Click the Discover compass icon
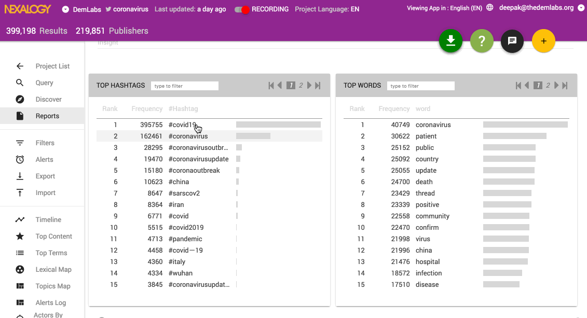The width and height of the screenshot is (587, 318). click(x=20, y=99)
